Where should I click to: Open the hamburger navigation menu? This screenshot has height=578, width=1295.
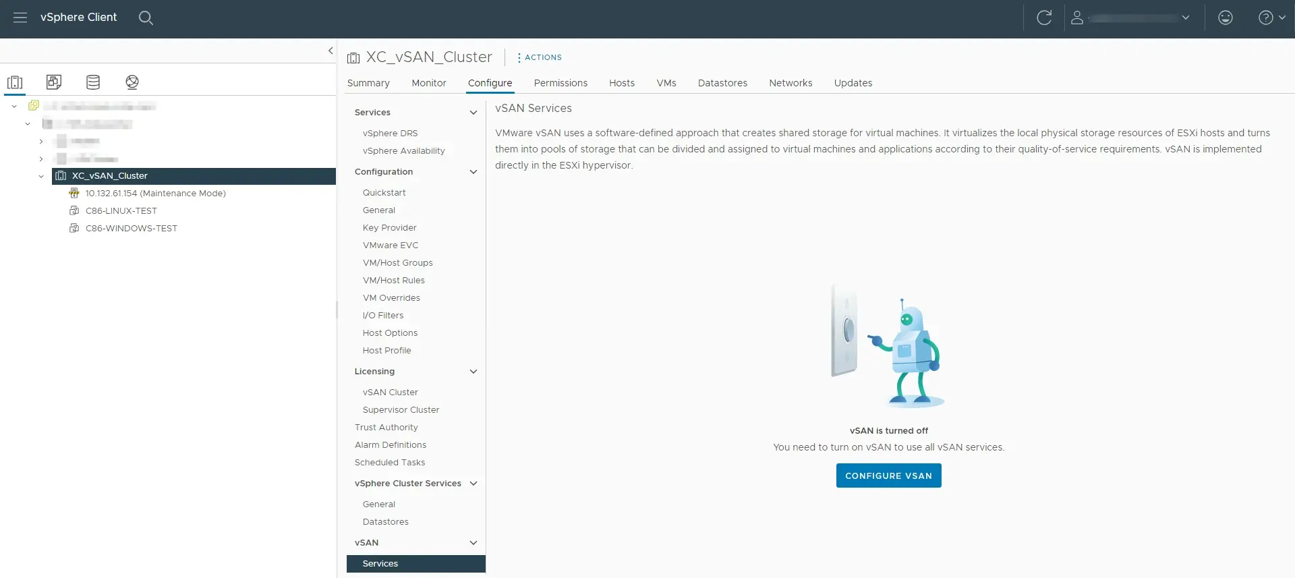click(x=20, y=18)
